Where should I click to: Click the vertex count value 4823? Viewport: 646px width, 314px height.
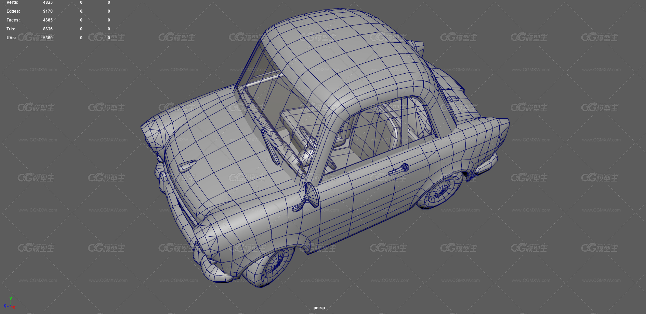(x=48, y=2)
